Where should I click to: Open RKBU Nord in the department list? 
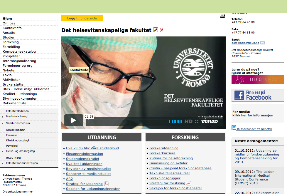13,158
